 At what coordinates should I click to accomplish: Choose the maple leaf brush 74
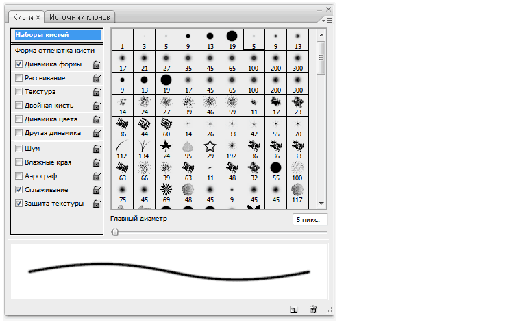166,148
